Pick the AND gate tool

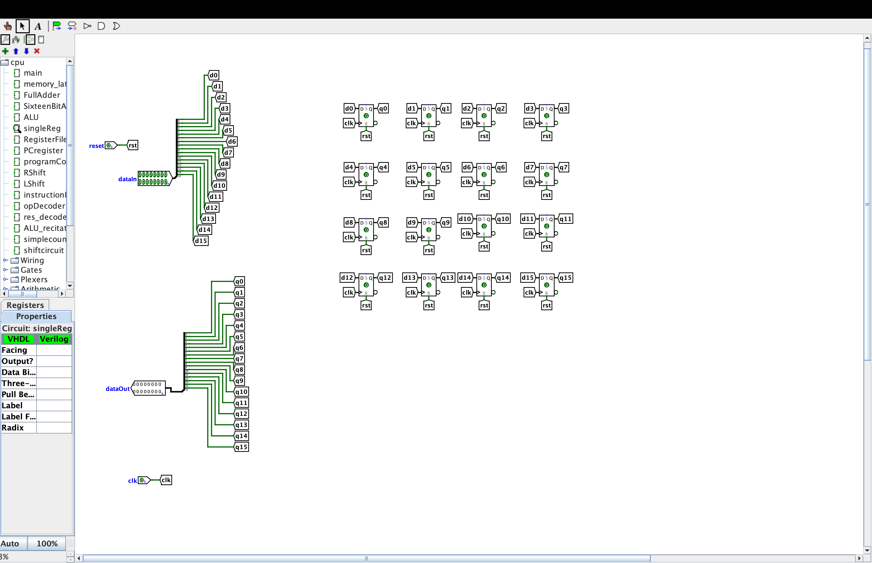point(101,26)
